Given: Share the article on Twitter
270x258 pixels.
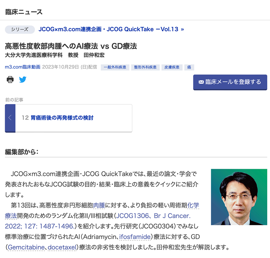Looking at the screenshot, I should pos(23,79).
